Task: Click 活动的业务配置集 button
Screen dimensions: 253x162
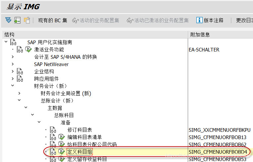Action: point(95,20)
